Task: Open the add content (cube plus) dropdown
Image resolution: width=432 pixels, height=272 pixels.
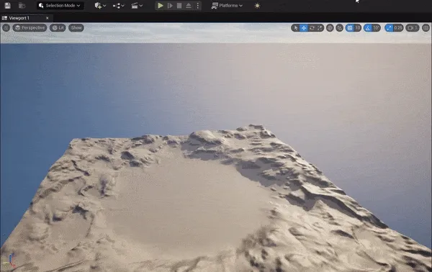Action: [100, 6]
